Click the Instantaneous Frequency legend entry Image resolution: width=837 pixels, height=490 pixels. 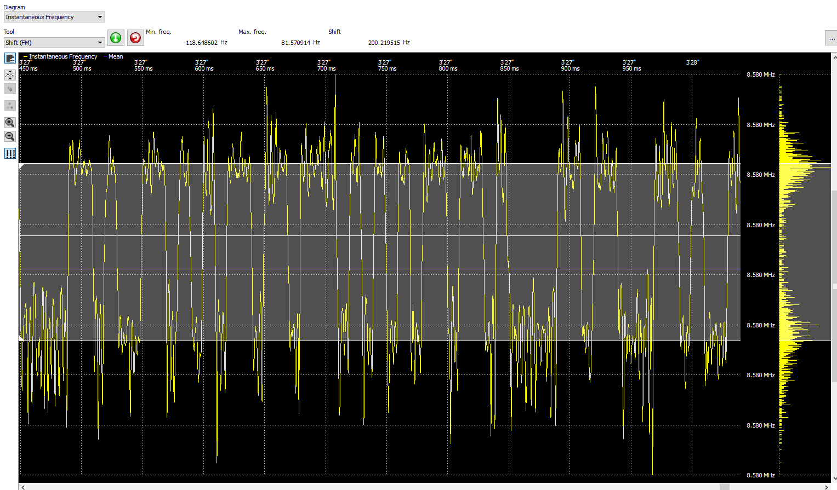point(60,56)
